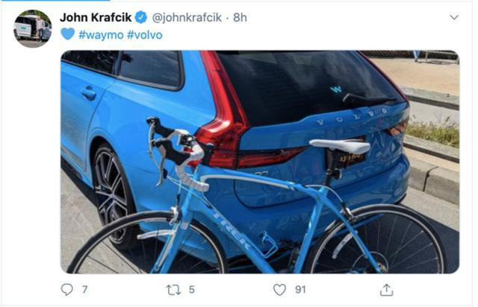Screen dimensions: 478x307
Task: Click the Waymo logo on rear window
Action: (336, 89)
